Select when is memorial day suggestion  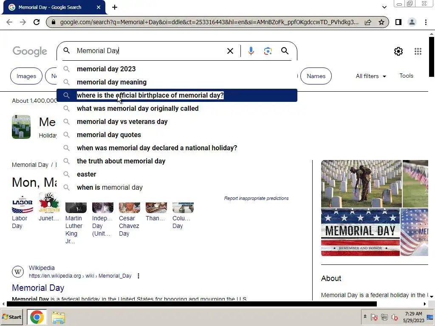tap(177, 187)
